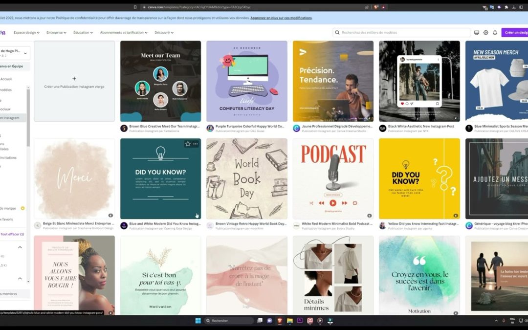This screenshot has width=528, height=330.
Task: Open the 'de marque' item in the sidebar
Action: pyautogui.click(x=8, y=208)
